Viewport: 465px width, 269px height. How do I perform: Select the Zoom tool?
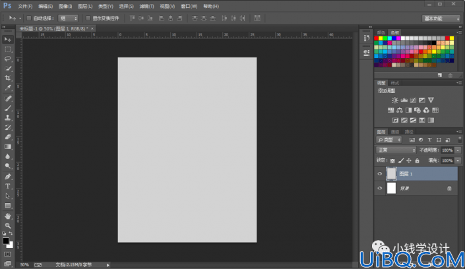pyautogui.click(x=8, y=225)
